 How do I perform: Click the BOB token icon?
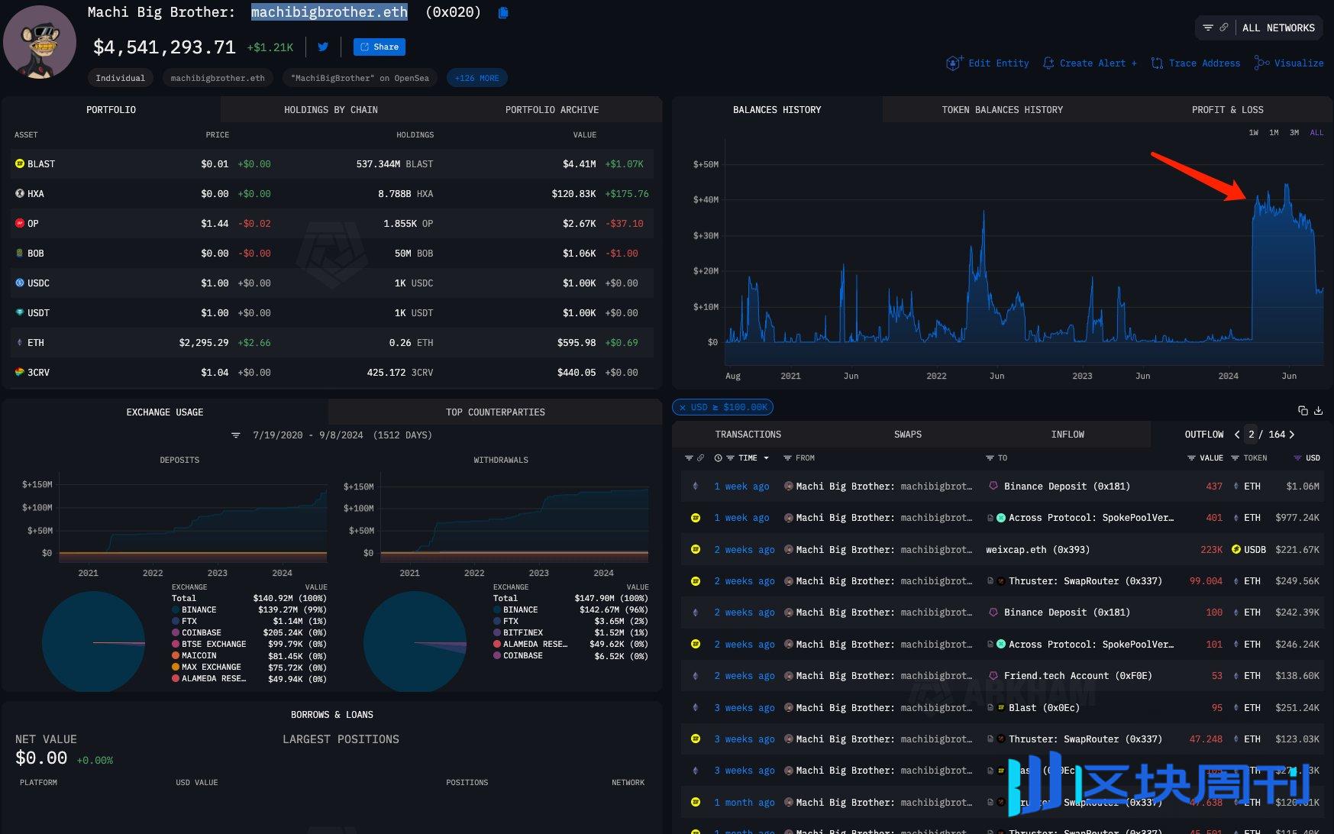[x=20, y=253]
